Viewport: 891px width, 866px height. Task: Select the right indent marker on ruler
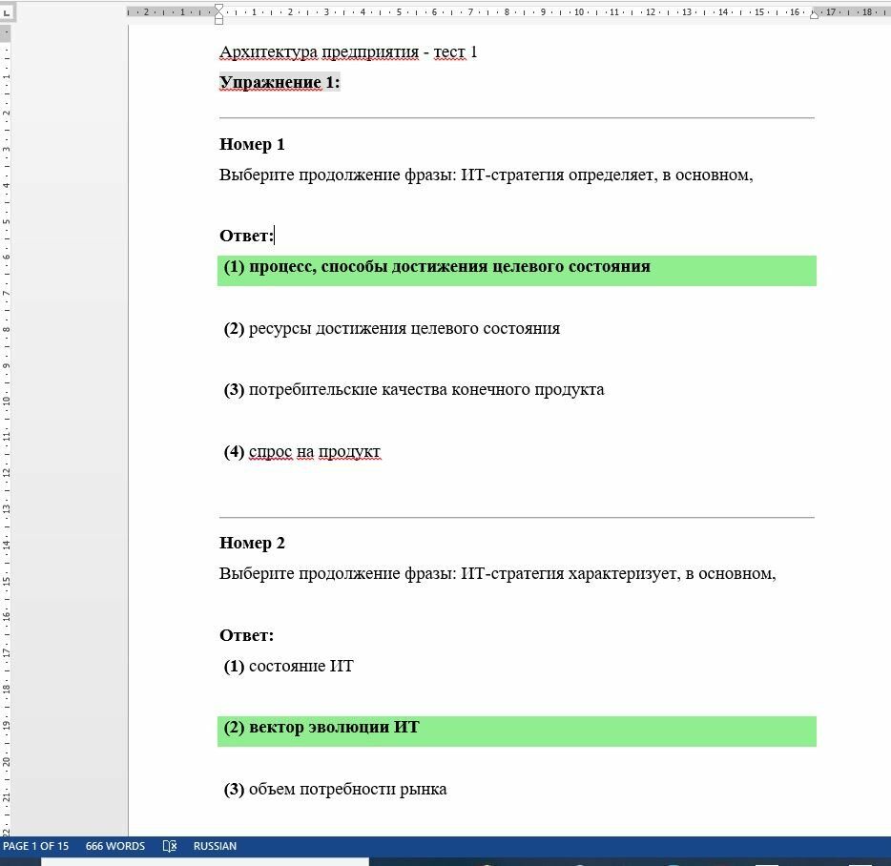tap(815, 15)
